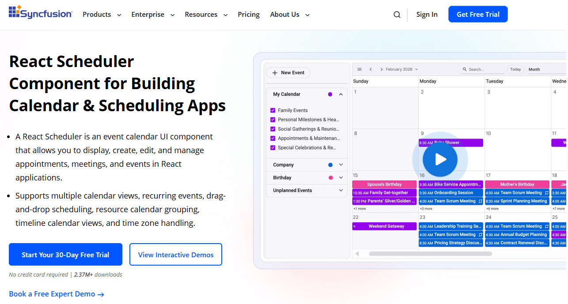Expand the Company calendar section
Screen dimensions: 568x304
coord(341,165)
